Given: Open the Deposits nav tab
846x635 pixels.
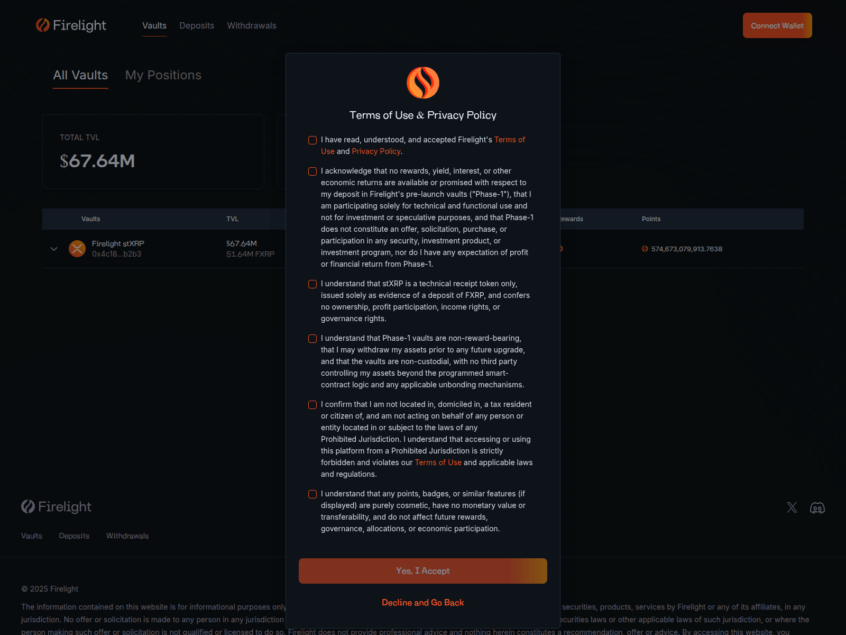Looking at the screenshot, I should click(x=197, y=25).
